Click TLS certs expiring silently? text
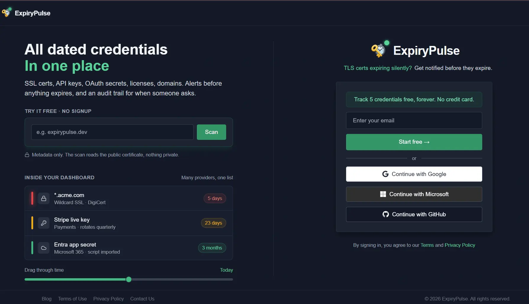The image size is (529, 304). (378, 68)
